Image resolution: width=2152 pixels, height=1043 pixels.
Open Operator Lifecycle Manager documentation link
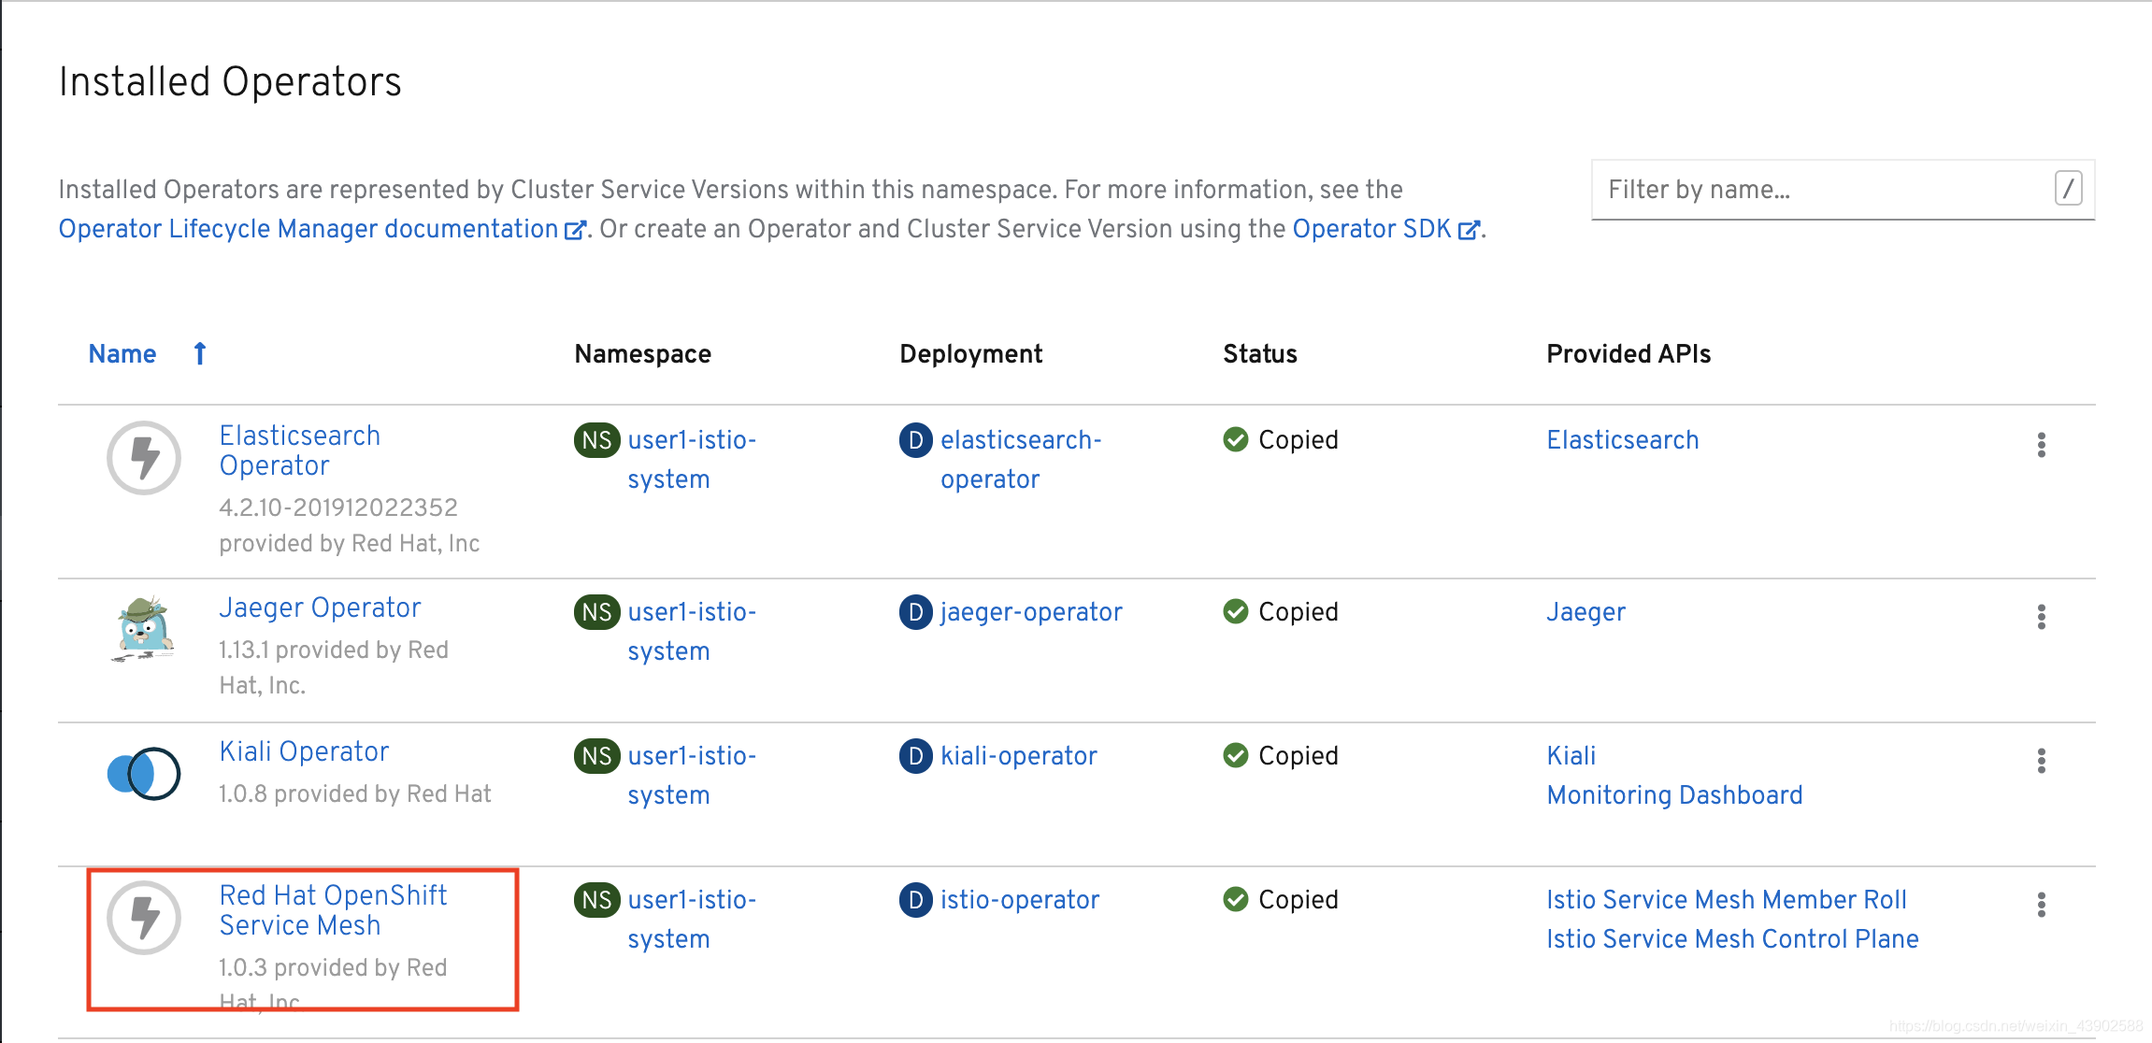(308, 229)
